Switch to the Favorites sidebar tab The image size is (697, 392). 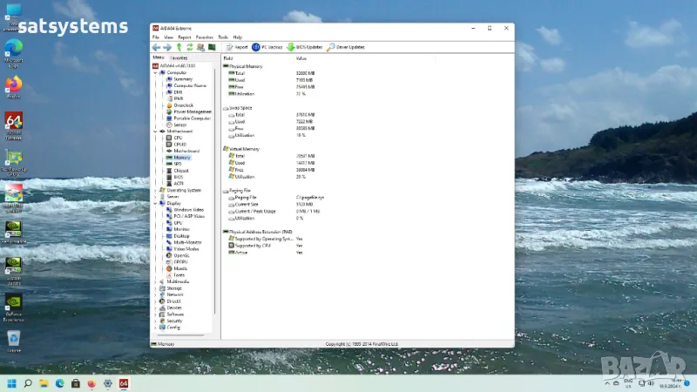click(x=179, y=57)
